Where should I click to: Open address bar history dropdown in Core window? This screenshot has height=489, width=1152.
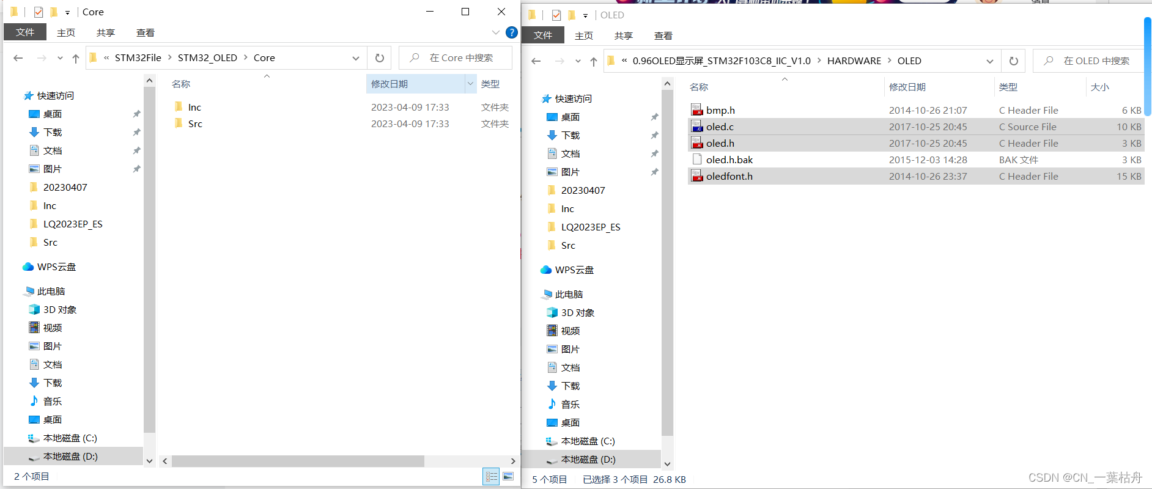tap(356, 58)
